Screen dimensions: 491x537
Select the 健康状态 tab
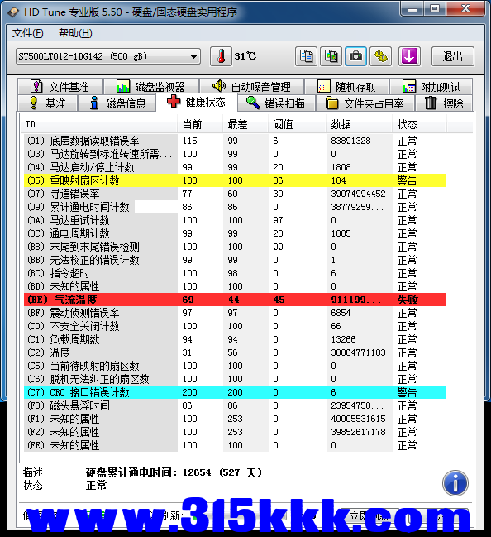point(197,102)
